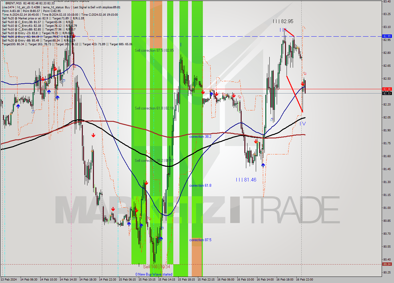Click the blue 'IV' wave label
The height and width of the screenshot is (283, 394).
click(303, 124)
